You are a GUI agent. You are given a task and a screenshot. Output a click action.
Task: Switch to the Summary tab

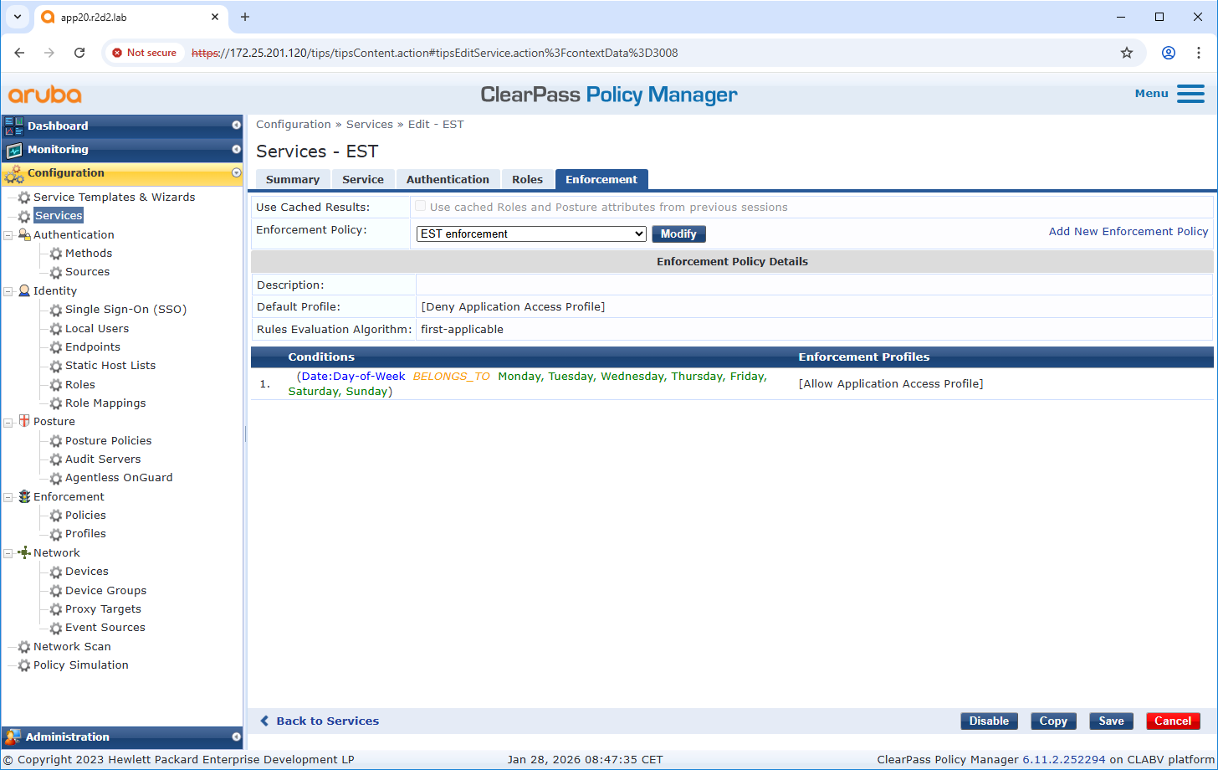tap(293, 179)
